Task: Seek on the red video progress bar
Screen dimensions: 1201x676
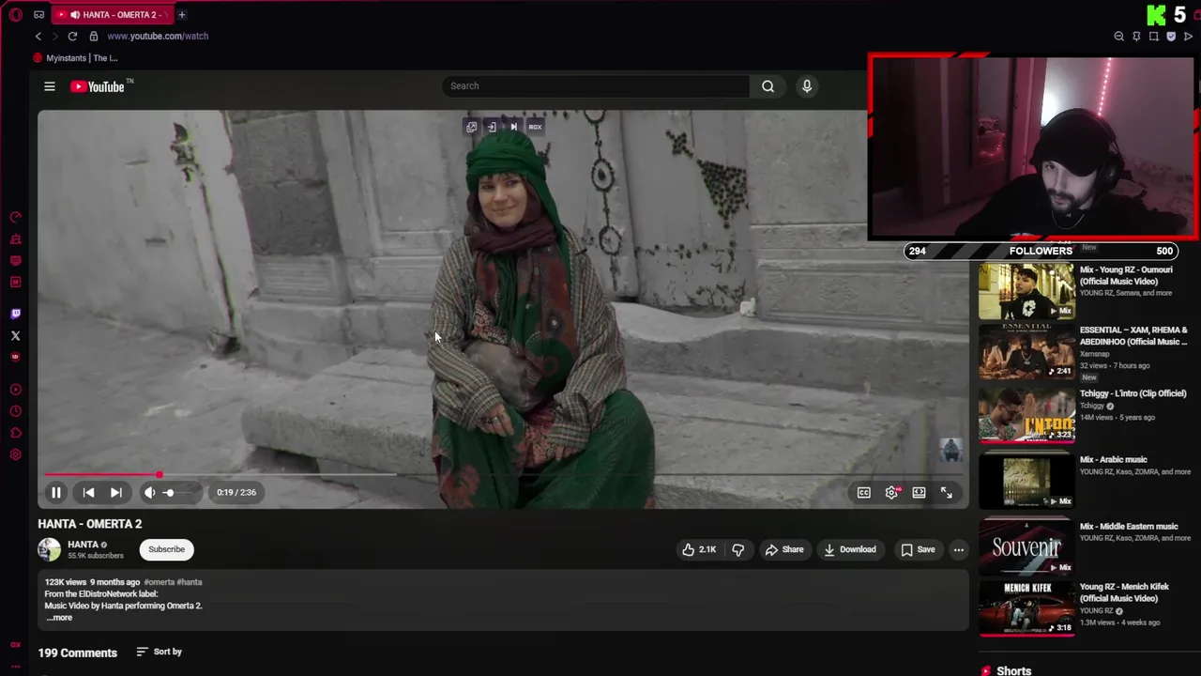Action: click(x=503, y=475)
